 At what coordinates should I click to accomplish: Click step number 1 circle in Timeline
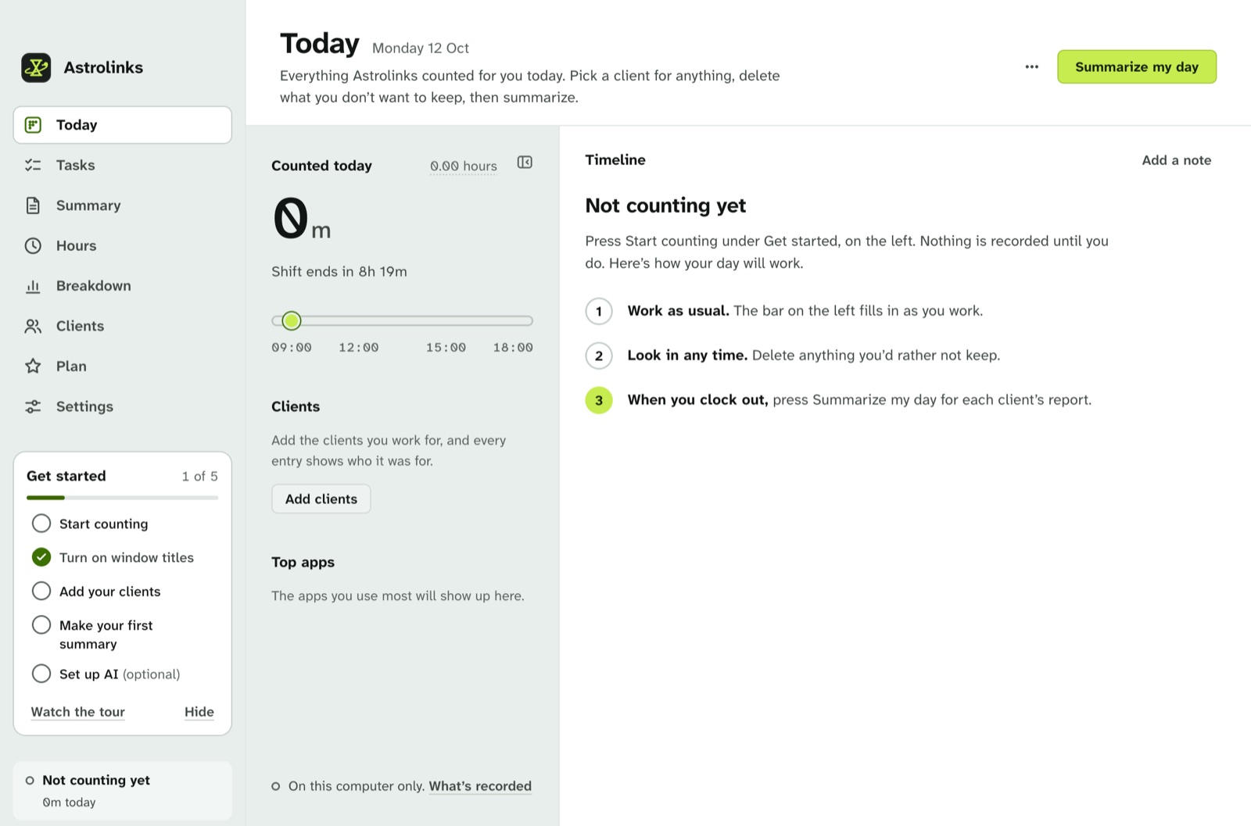(x=599, y=311)
